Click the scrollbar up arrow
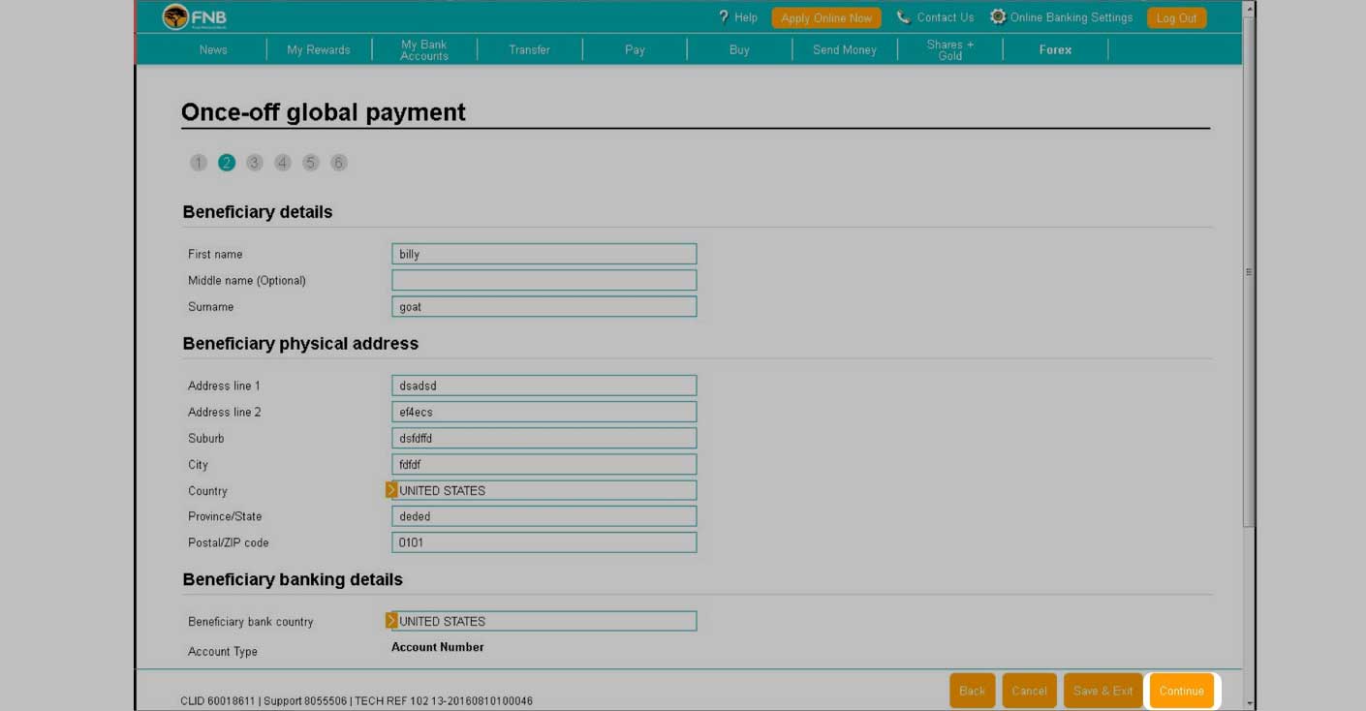 (1249, 8)
